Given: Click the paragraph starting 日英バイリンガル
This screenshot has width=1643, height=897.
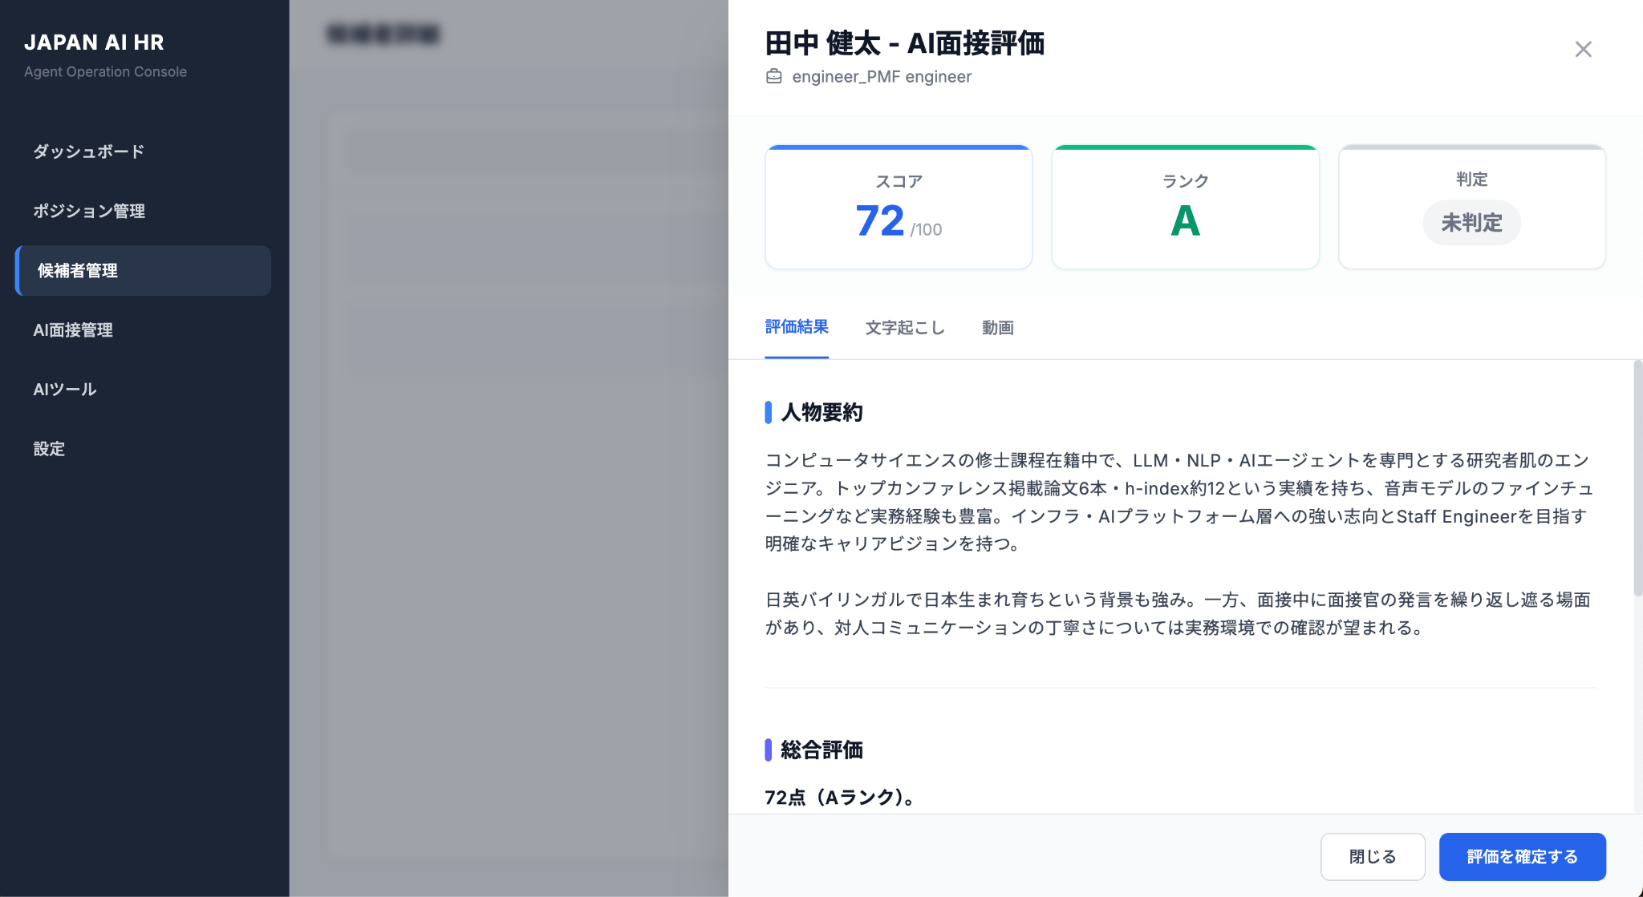Looking at the screenshot, I should (1178, 613).
